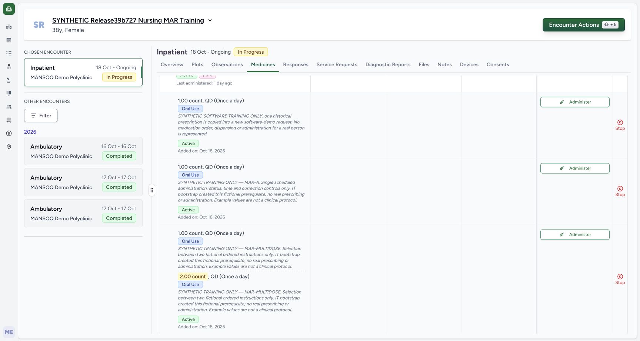
Task: Open the Service Requests tab
Action: (337, 64)
